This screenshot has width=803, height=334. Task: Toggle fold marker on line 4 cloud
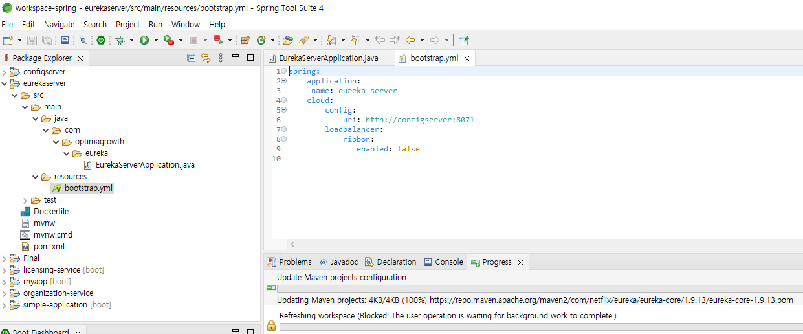pyautogui.click(x=283, y=100)
